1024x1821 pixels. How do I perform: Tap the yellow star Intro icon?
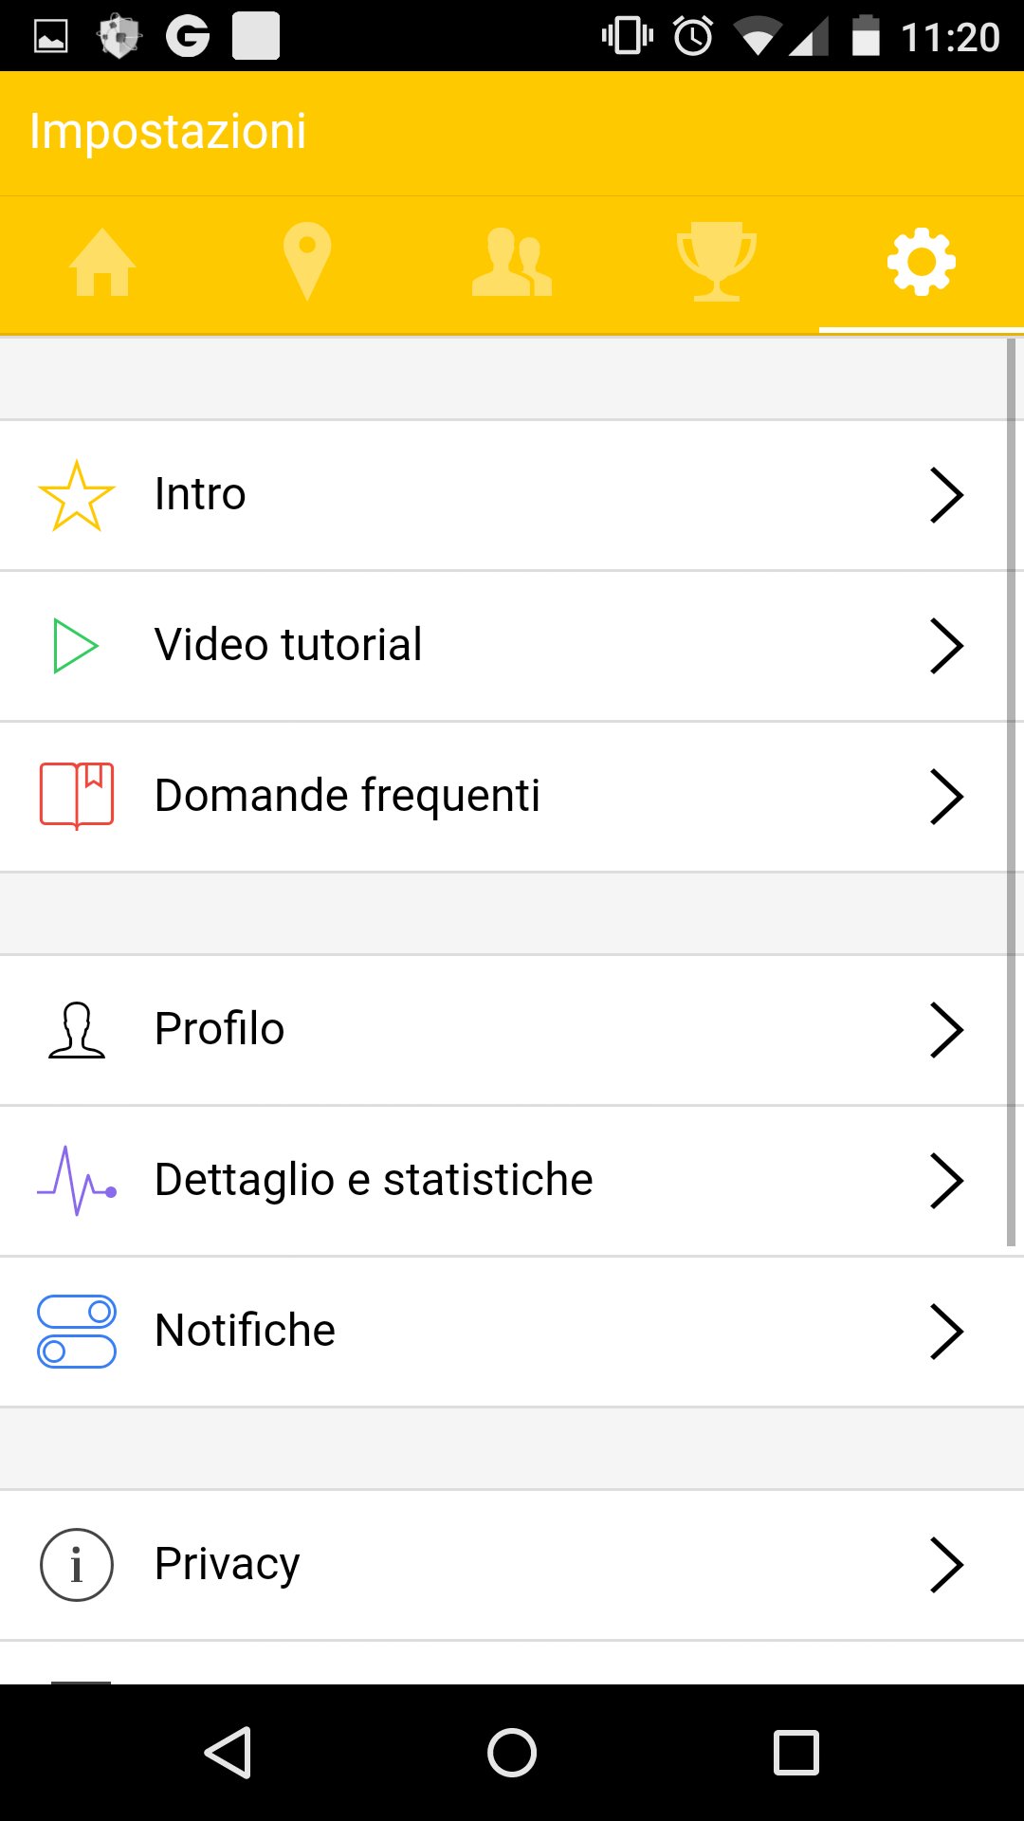click(x=77, y=495)
